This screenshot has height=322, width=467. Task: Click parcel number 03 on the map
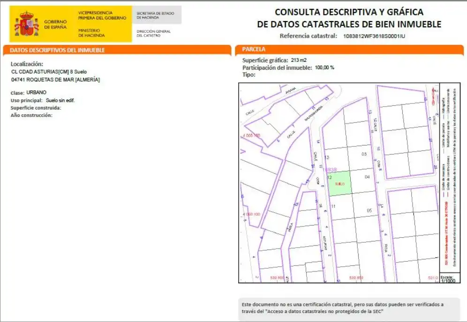[364, 154]
